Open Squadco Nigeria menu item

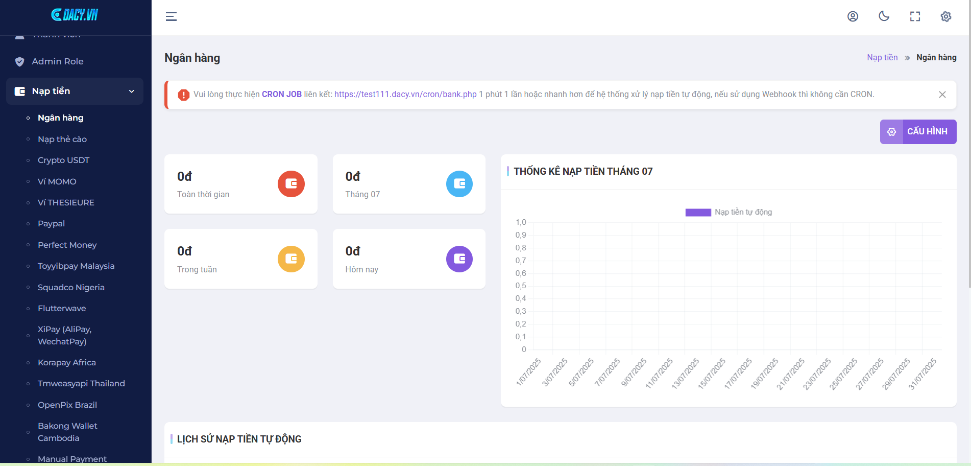click(x=71, y=288)
